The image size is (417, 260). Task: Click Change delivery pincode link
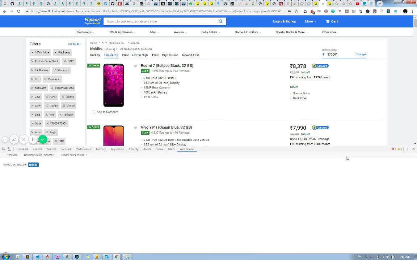(361, 55)
